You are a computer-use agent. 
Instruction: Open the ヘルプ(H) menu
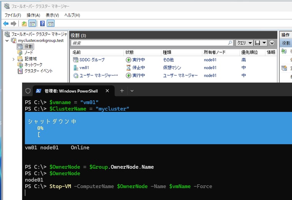[72, 15]
